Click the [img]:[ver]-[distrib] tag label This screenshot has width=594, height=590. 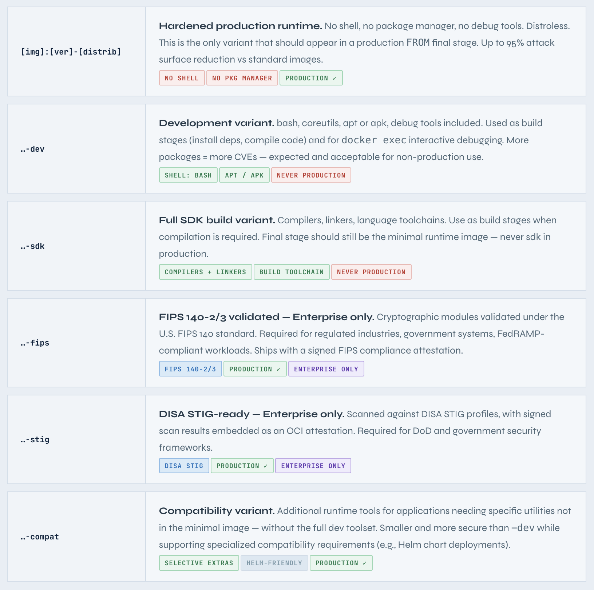(71, 52)
